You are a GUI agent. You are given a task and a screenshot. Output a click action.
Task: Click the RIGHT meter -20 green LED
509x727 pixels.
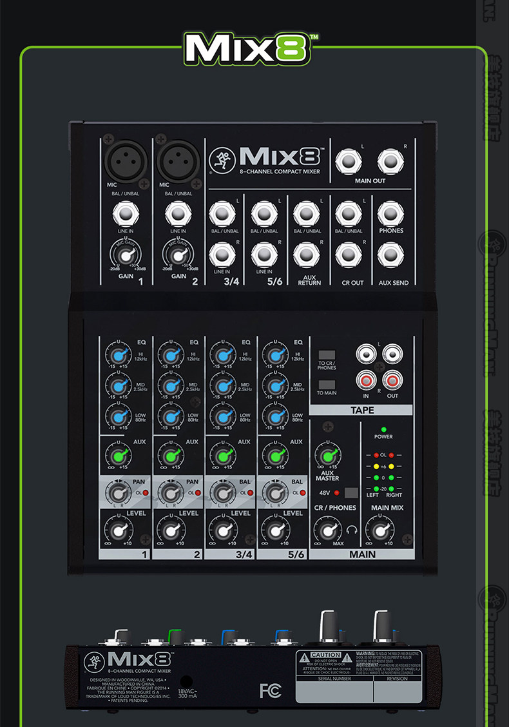(x=391, y=489)
